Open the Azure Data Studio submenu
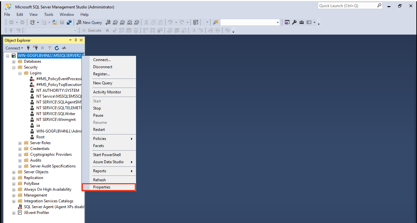417x223 pixels. click(x=109, y=162)
